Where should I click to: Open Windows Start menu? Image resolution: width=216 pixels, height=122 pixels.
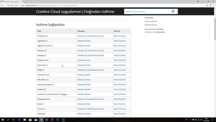(x=3, y=120)
